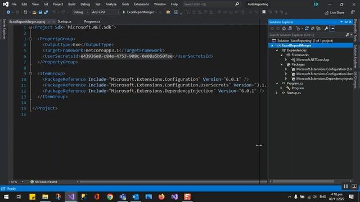Collapse the Packages node
The image size is (360, 202).
[281, 65]
